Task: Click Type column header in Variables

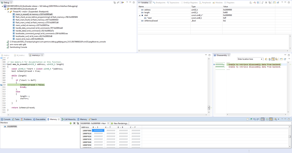Action: [x=206, y=6]
